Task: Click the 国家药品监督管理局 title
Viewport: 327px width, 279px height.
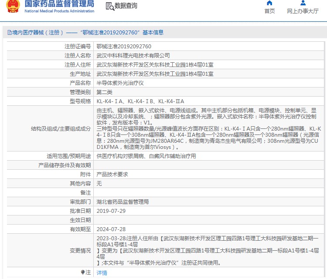Action: 59,4
